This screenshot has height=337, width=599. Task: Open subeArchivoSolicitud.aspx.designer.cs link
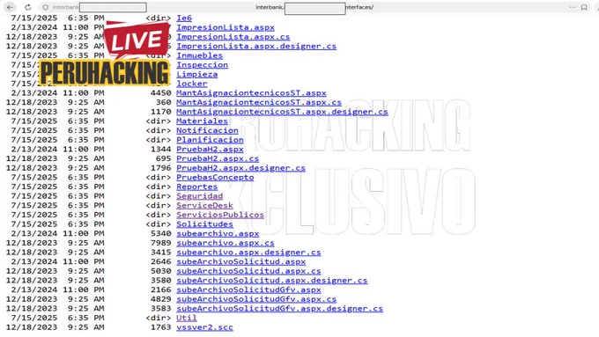click(272, 280)
